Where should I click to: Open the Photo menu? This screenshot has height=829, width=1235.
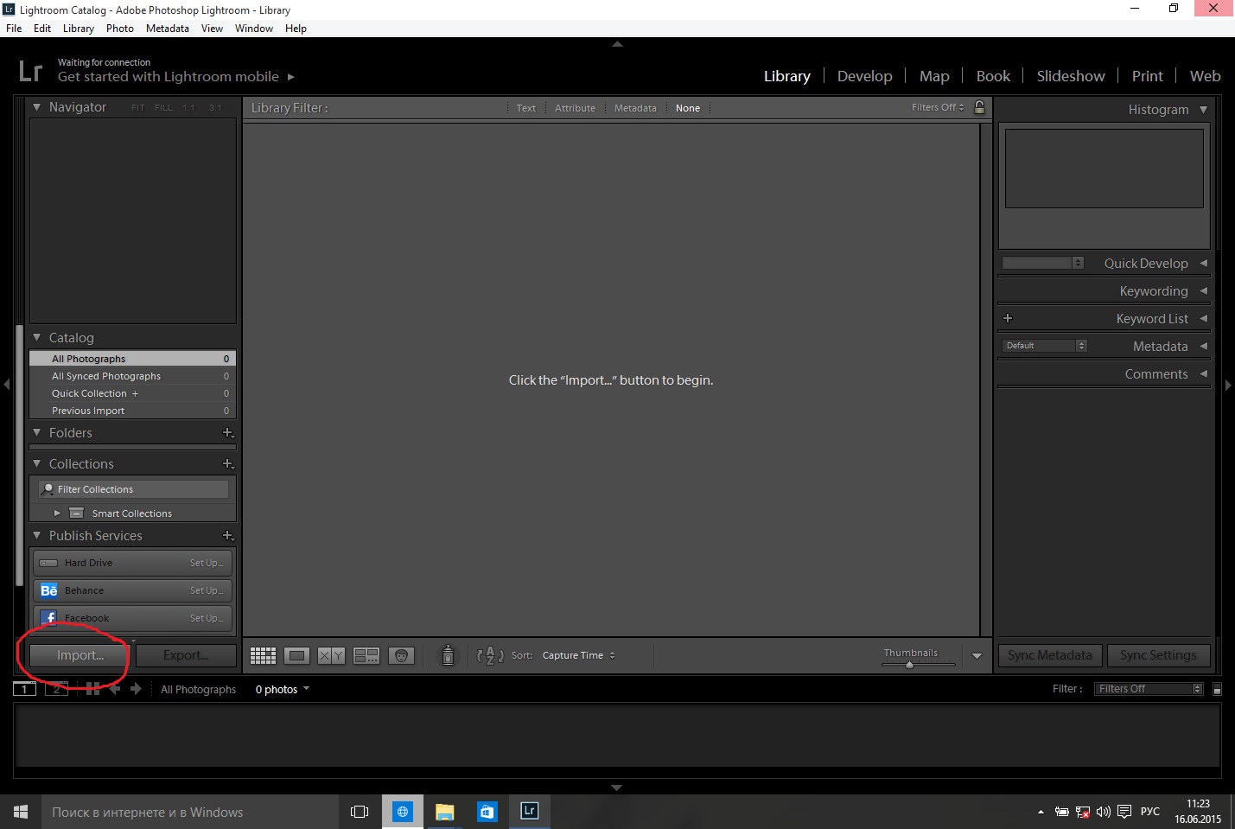click(x=120, y=29)
